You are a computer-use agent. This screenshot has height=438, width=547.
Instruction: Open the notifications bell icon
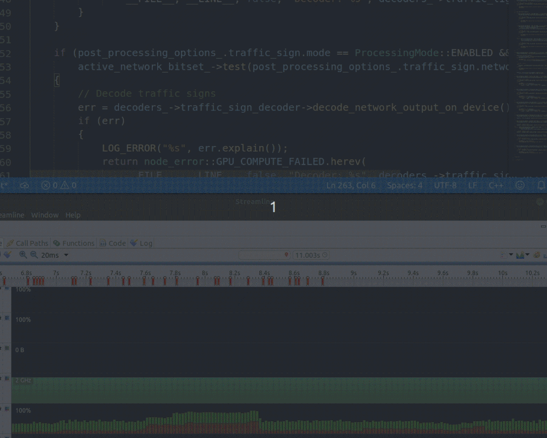(541, 185)
